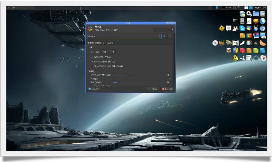Image resolution: width=273 pixels, height=162 pixels.
Task: Launch the playing cards game icon
Action: (263, 58)
